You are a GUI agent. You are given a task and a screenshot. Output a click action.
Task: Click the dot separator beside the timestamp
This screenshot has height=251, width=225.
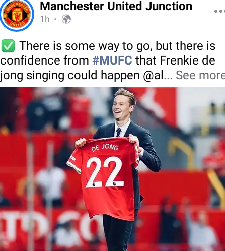[x=55, y=19]
